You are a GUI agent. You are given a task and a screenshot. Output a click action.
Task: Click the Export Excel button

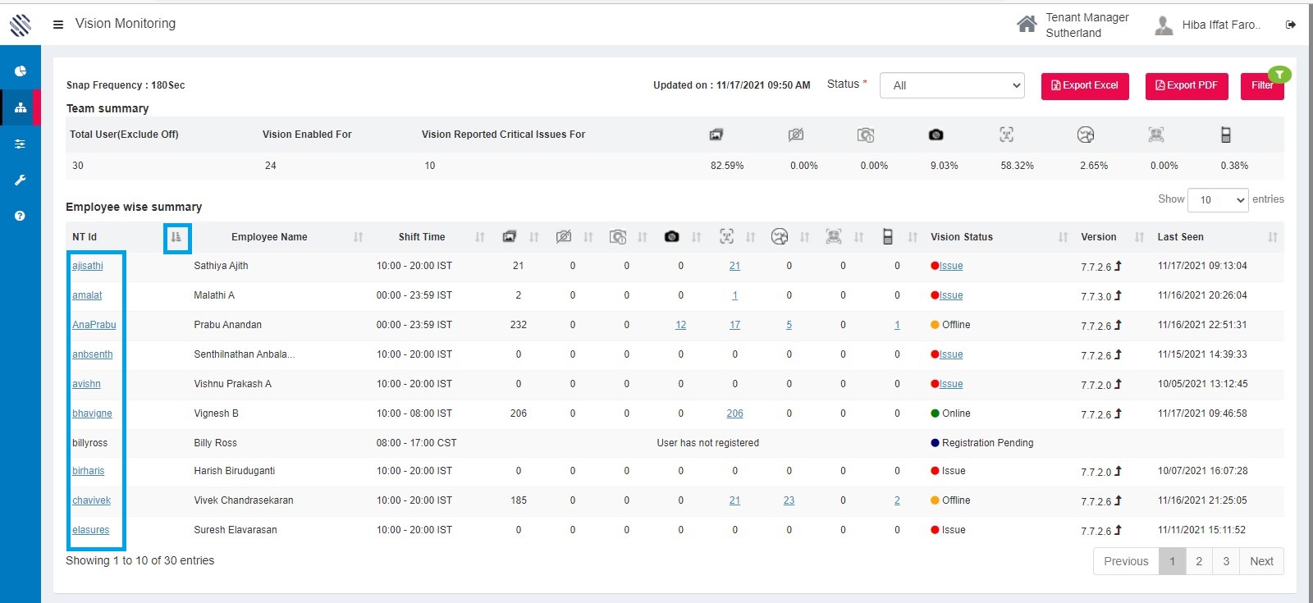click(1085, 85)
